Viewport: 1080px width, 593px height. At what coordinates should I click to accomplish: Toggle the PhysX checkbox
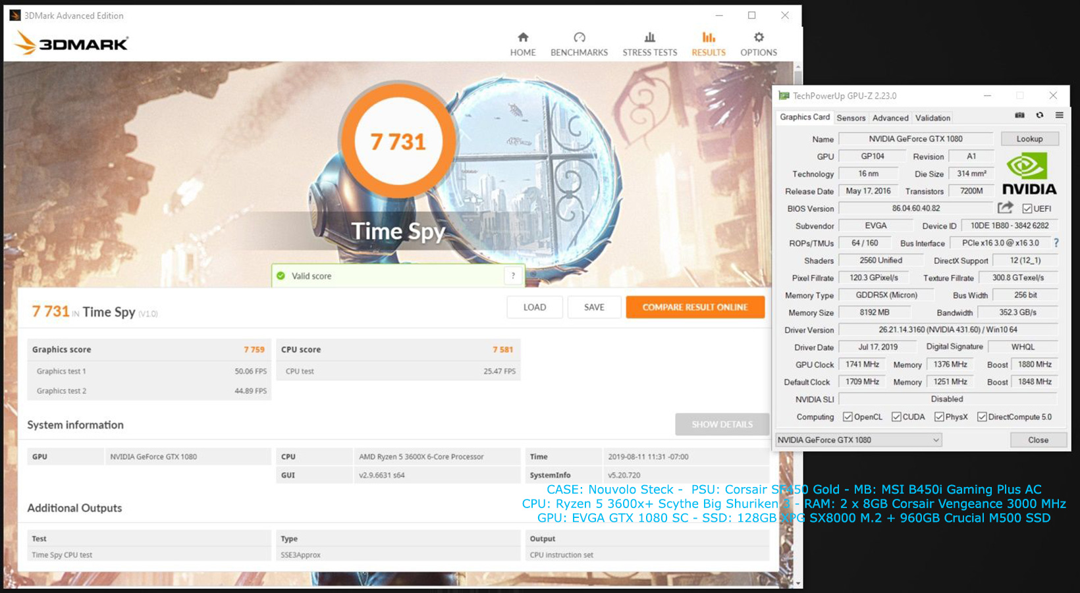[x=939, y=417]
